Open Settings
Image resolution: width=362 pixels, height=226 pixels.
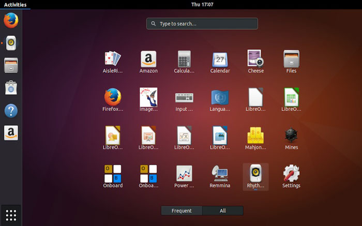pos(291,176)
